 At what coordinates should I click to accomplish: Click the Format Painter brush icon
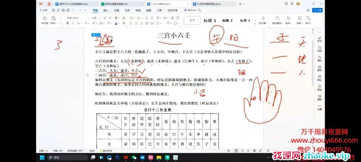pyautogui.click(x=45, y=18)
